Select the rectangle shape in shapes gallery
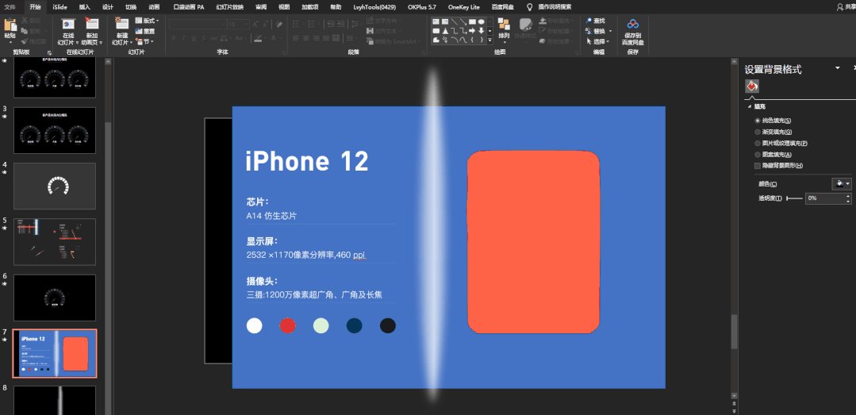Viewport: 856px width, 415px height. [x=472, y=21]
